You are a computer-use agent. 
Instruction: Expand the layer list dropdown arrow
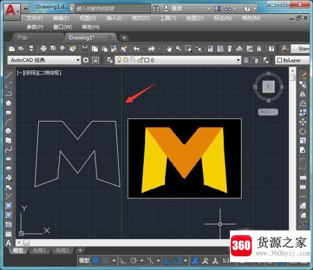click(238, 60)
